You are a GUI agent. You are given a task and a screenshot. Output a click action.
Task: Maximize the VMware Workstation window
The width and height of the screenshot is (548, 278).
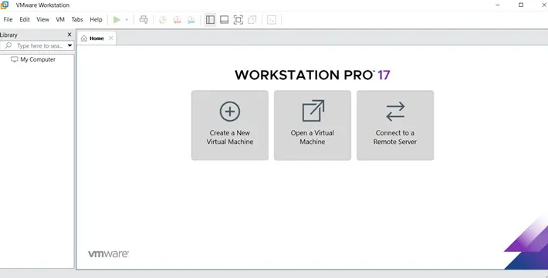521,5
